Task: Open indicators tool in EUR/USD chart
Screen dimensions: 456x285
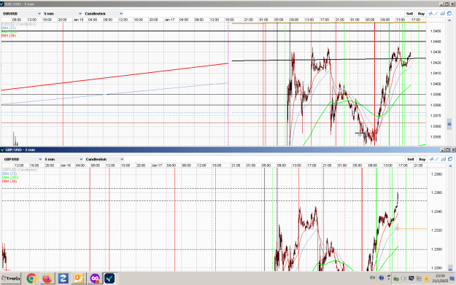Action: point(430,14)
